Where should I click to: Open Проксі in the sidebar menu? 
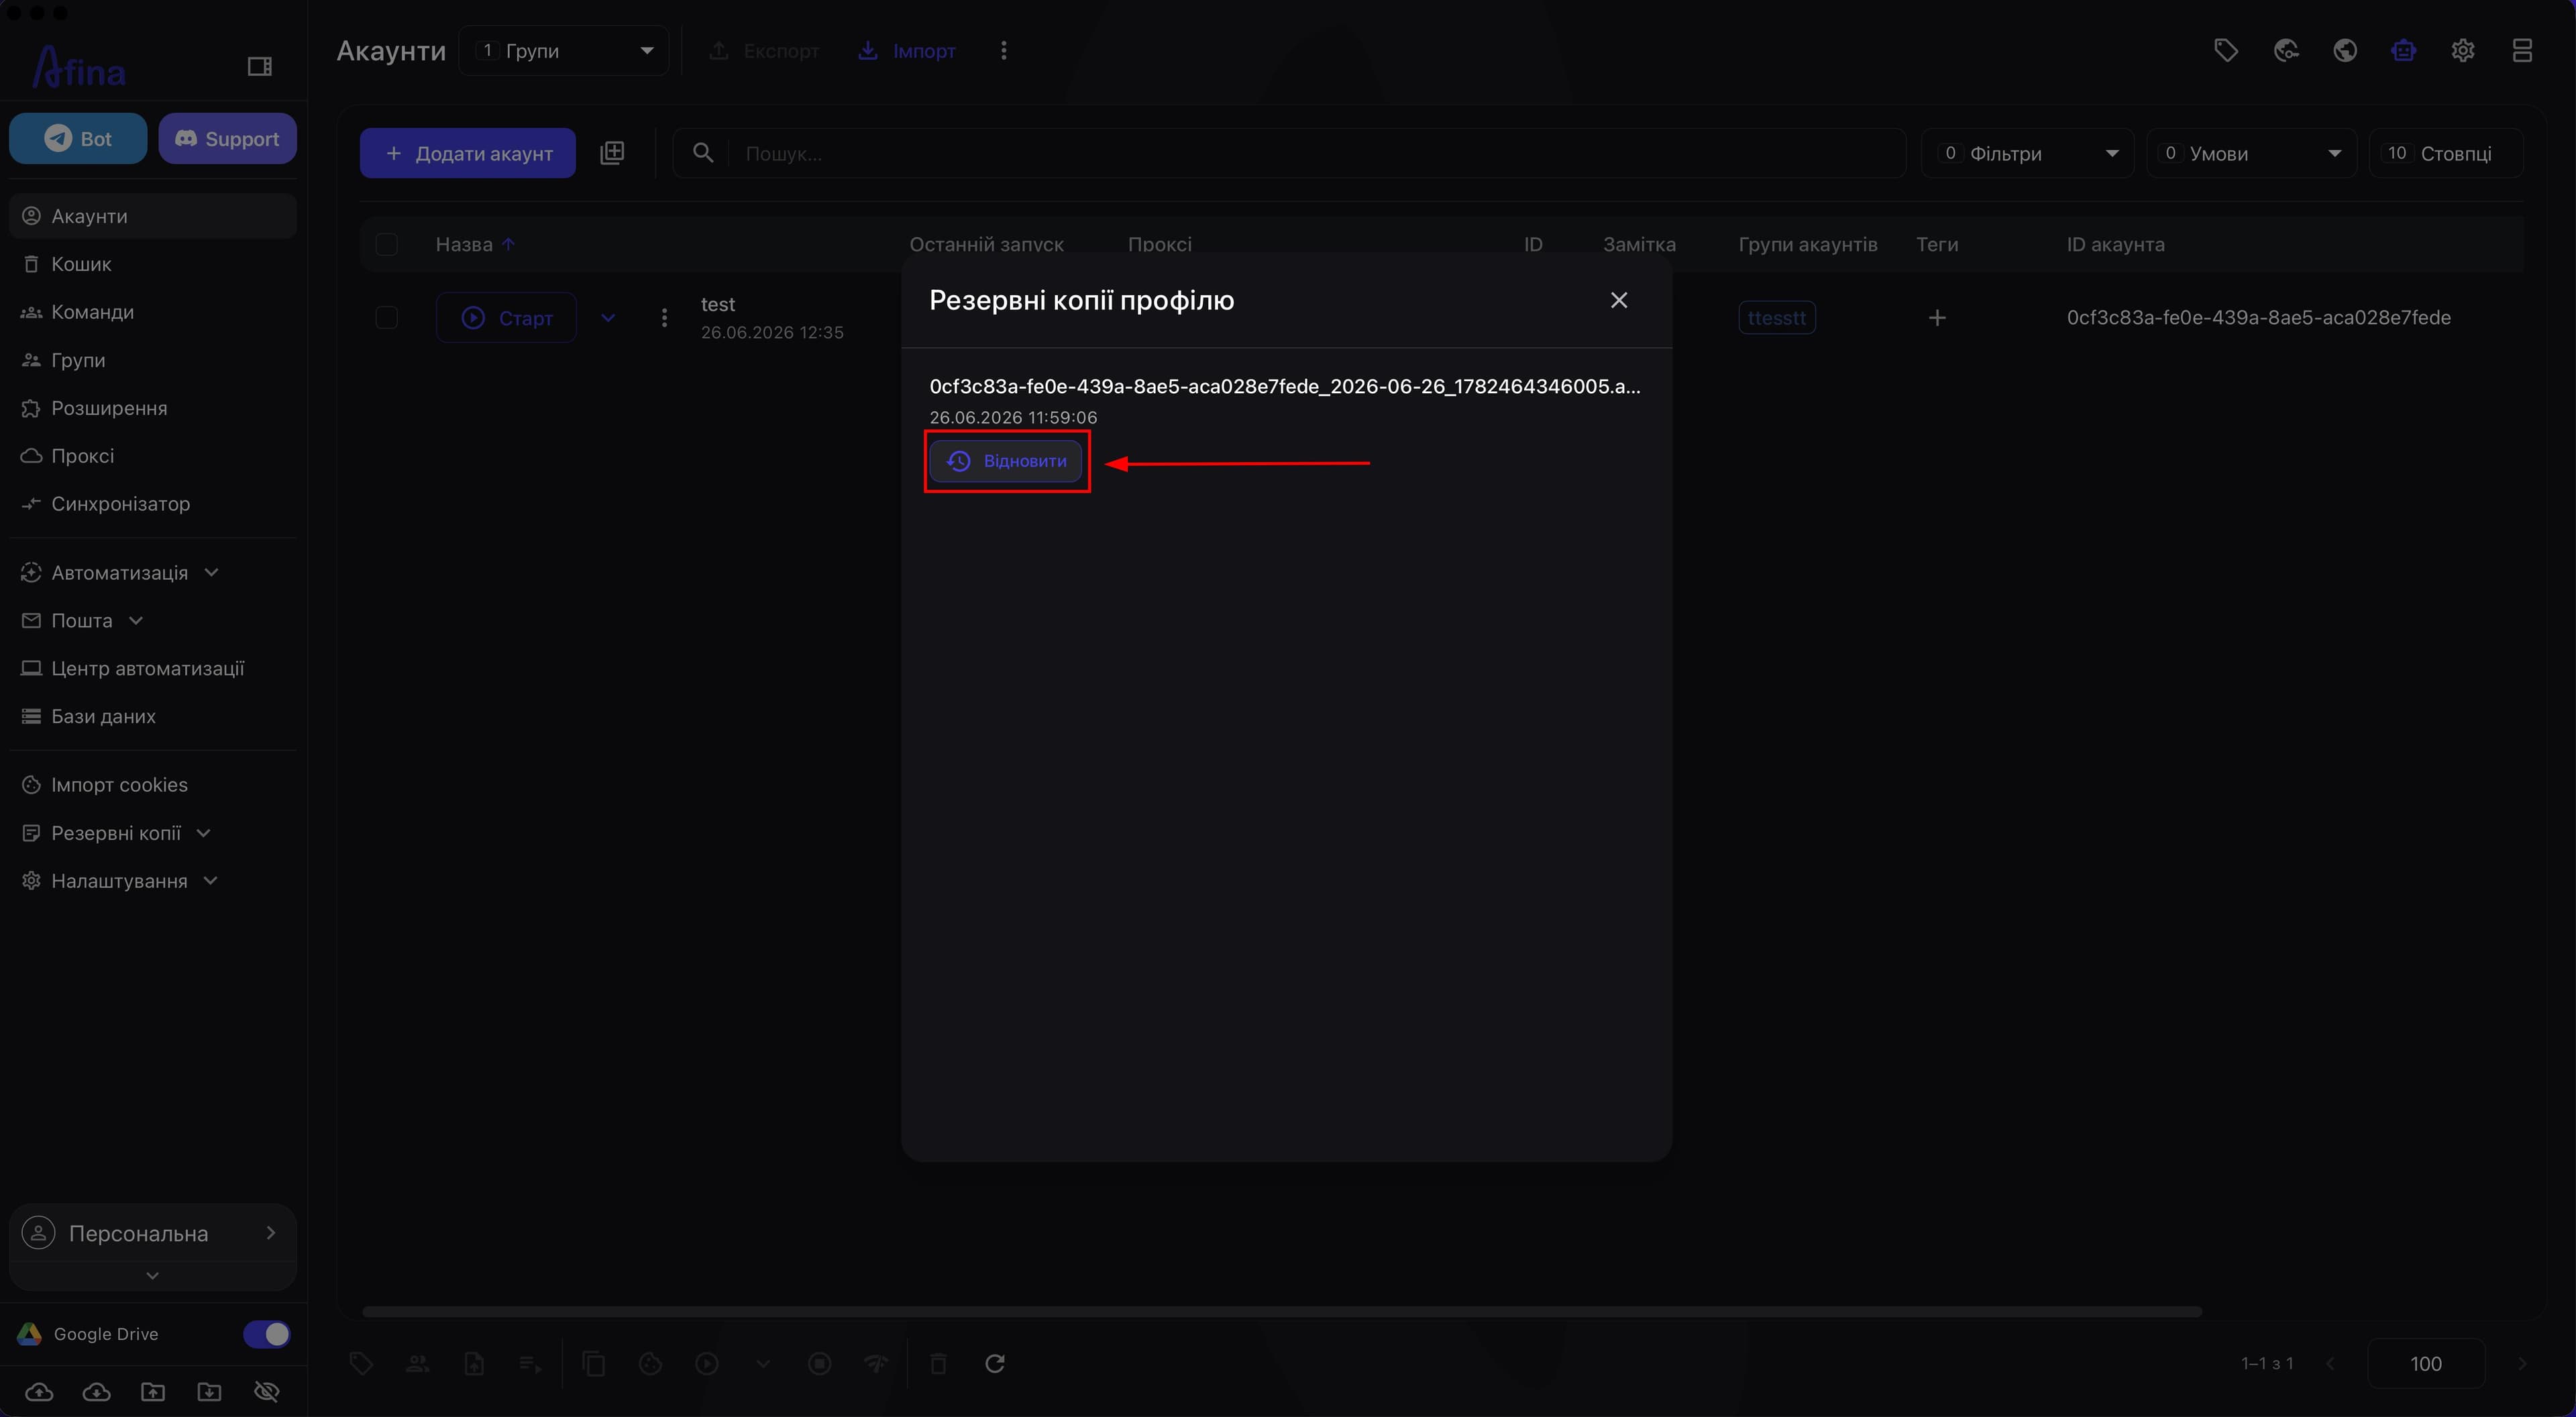pyautogui.click(x=83, y=456)
